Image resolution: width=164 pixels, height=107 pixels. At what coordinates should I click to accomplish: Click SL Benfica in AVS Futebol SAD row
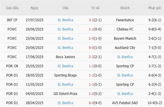pos(65,103)
